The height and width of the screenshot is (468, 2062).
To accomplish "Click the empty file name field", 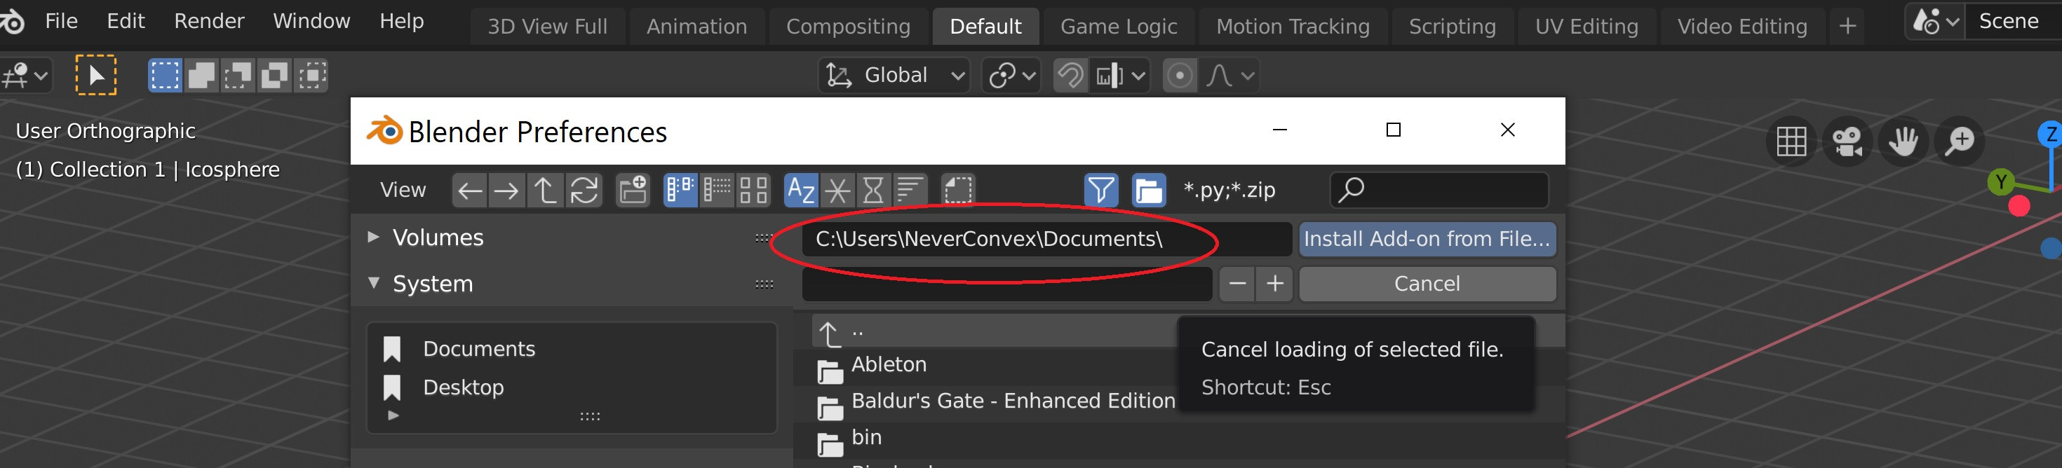I will (1007, 284).
